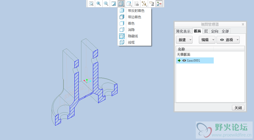Image resolution: width=254 pixels, height=140 pixels.
Task: Toggle the eye icon beside Xsec0001
Action: pyautogui.click(x=184, y=60)
